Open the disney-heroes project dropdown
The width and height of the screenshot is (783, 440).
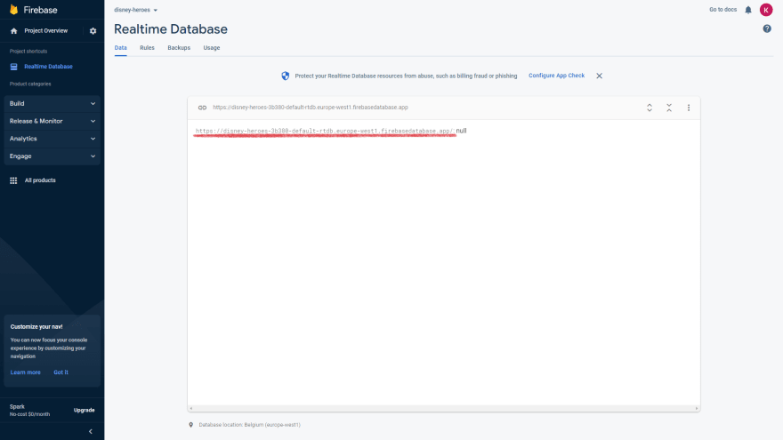[135, 10]
